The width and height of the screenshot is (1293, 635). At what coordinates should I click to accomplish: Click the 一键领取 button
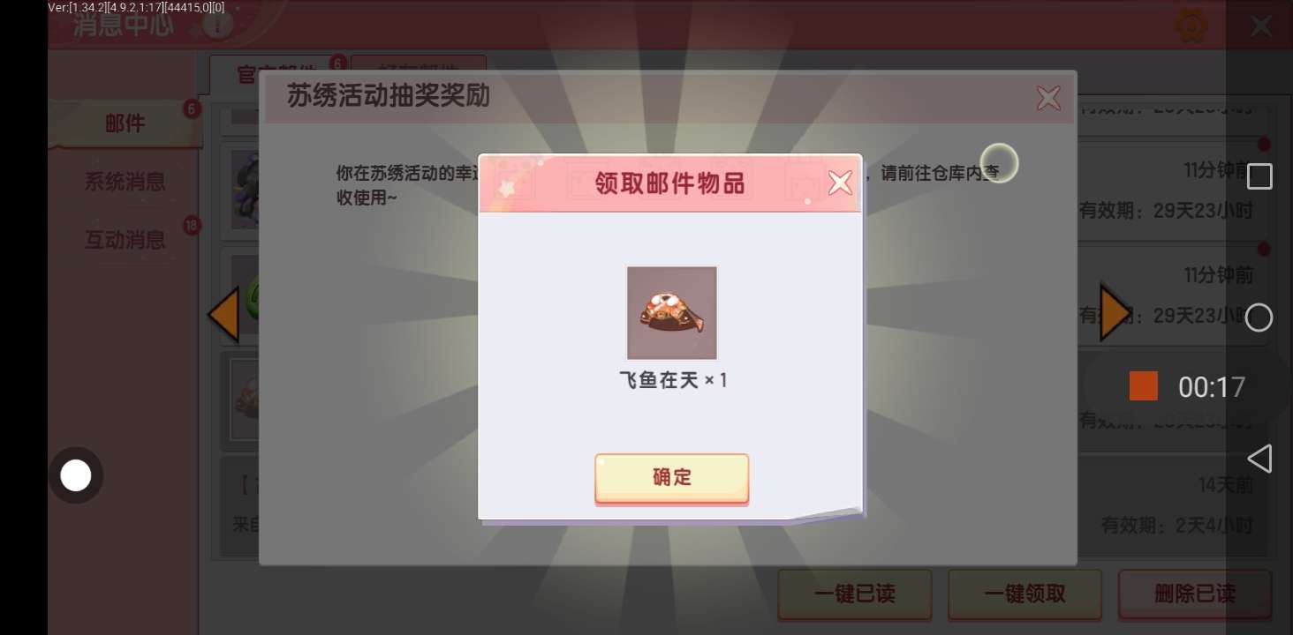[1025, 594]
